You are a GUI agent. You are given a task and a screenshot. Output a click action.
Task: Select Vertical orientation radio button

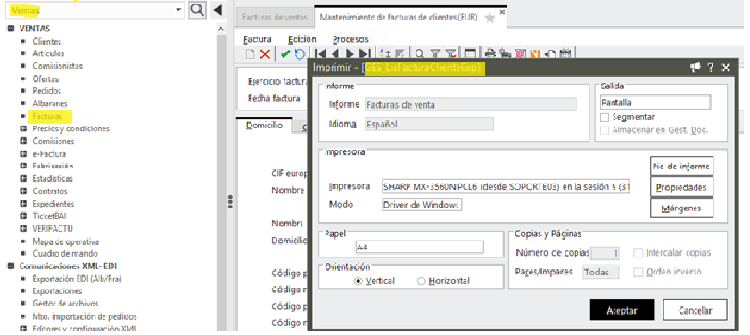359,281
